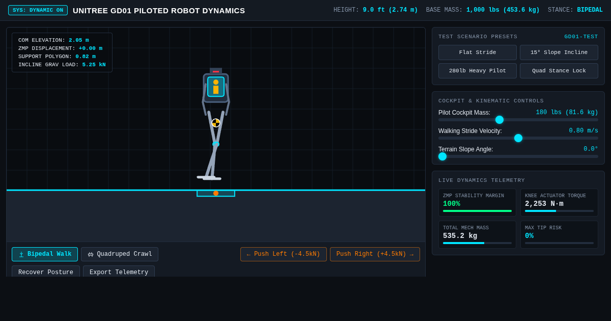Click the MAX TIP RISK card

(559, 235)
